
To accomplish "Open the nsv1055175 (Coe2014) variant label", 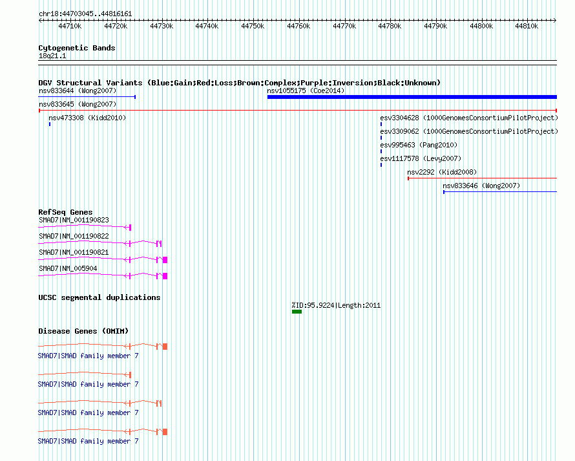I will [306, 91].
